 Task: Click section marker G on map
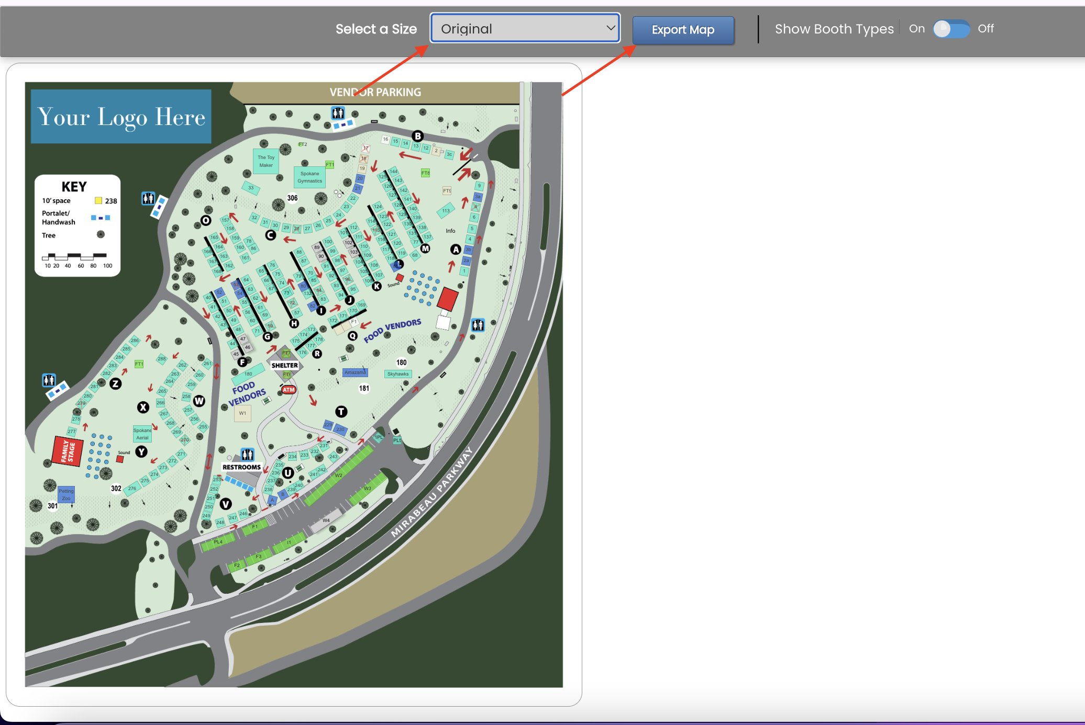click(268, 336)
